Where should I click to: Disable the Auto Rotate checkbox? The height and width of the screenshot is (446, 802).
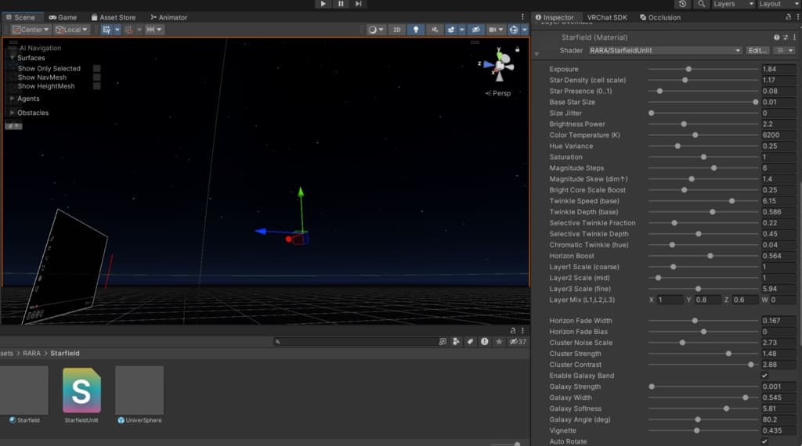(x=764, y=441)
